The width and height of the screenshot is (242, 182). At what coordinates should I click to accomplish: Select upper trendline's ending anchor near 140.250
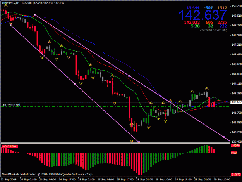click(x=223, y=137)
